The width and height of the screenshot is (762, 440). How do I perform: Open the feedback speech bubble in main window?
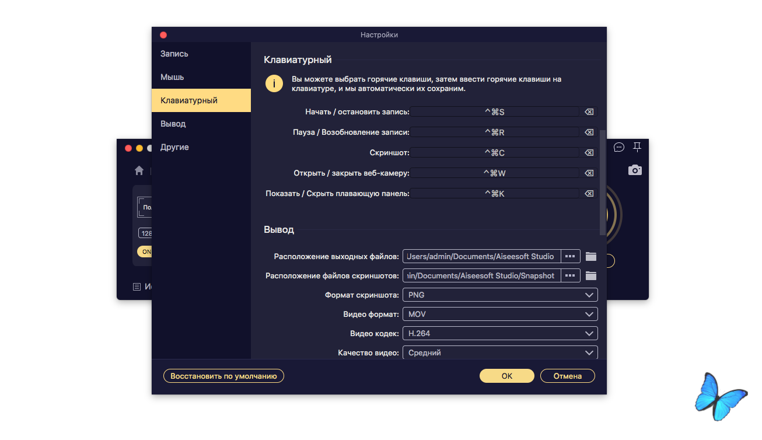point(619,147)
